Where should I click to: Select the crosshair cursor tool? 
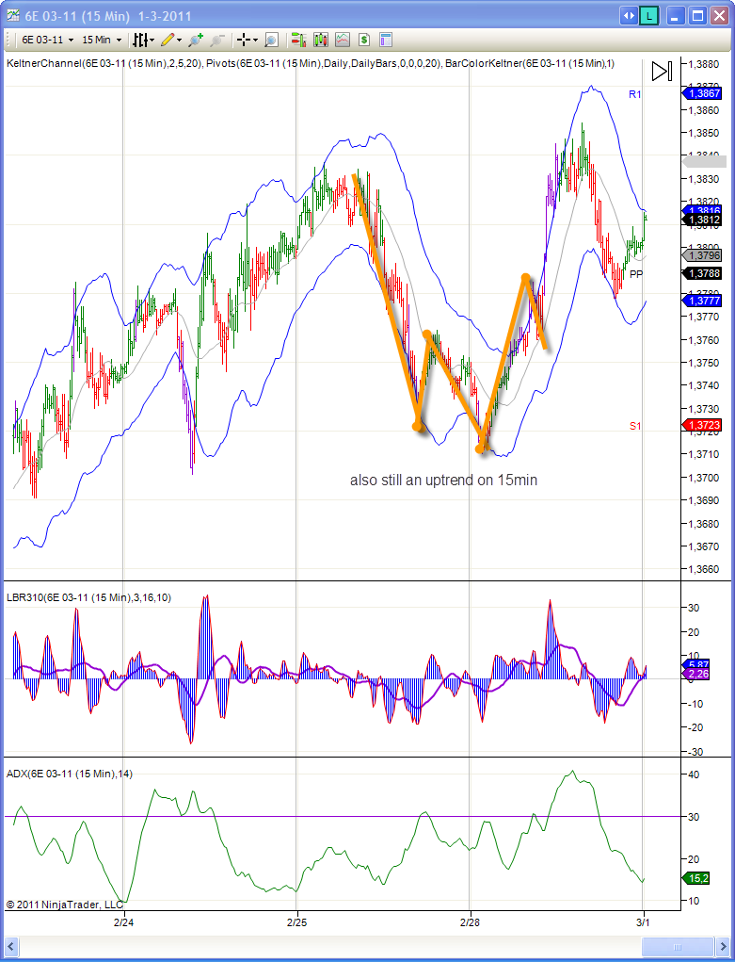point(244,40)
